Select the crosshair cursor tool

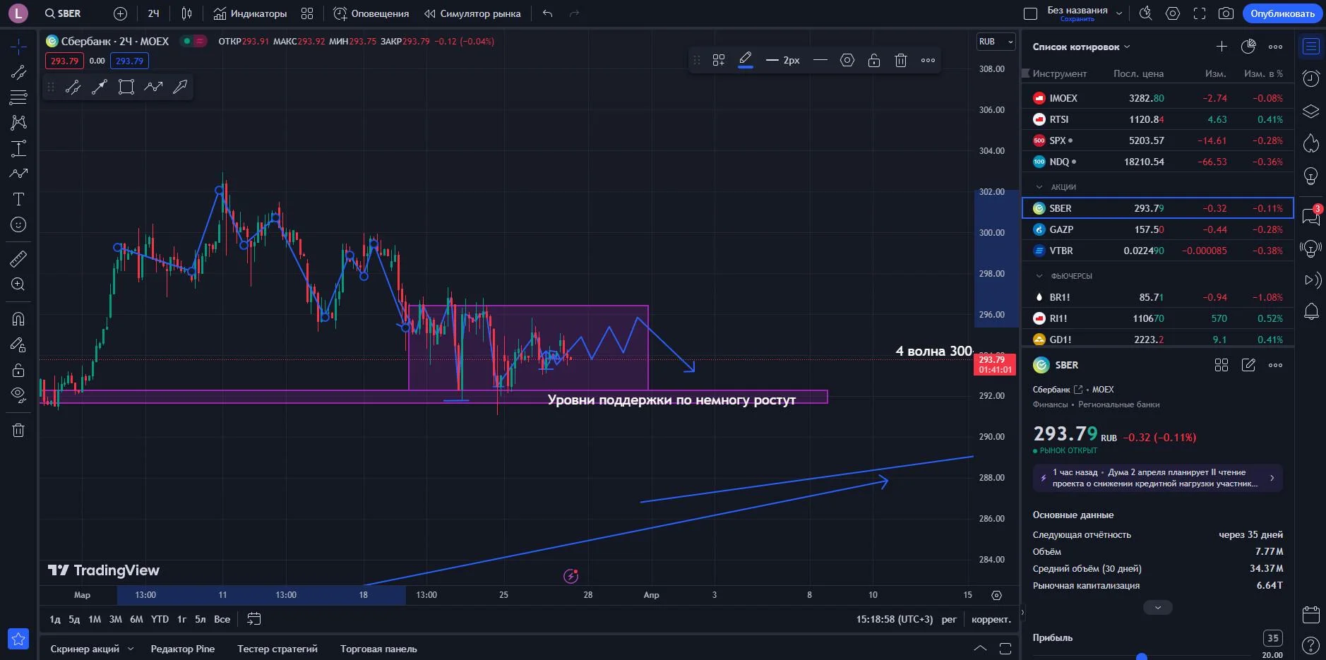[x=18, y=47]
